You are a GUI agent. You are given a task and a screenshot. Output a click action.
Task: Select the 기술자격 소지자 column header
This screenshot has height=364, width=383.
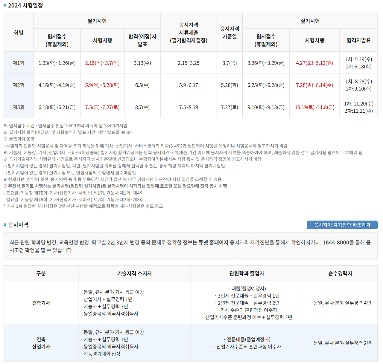134,273
